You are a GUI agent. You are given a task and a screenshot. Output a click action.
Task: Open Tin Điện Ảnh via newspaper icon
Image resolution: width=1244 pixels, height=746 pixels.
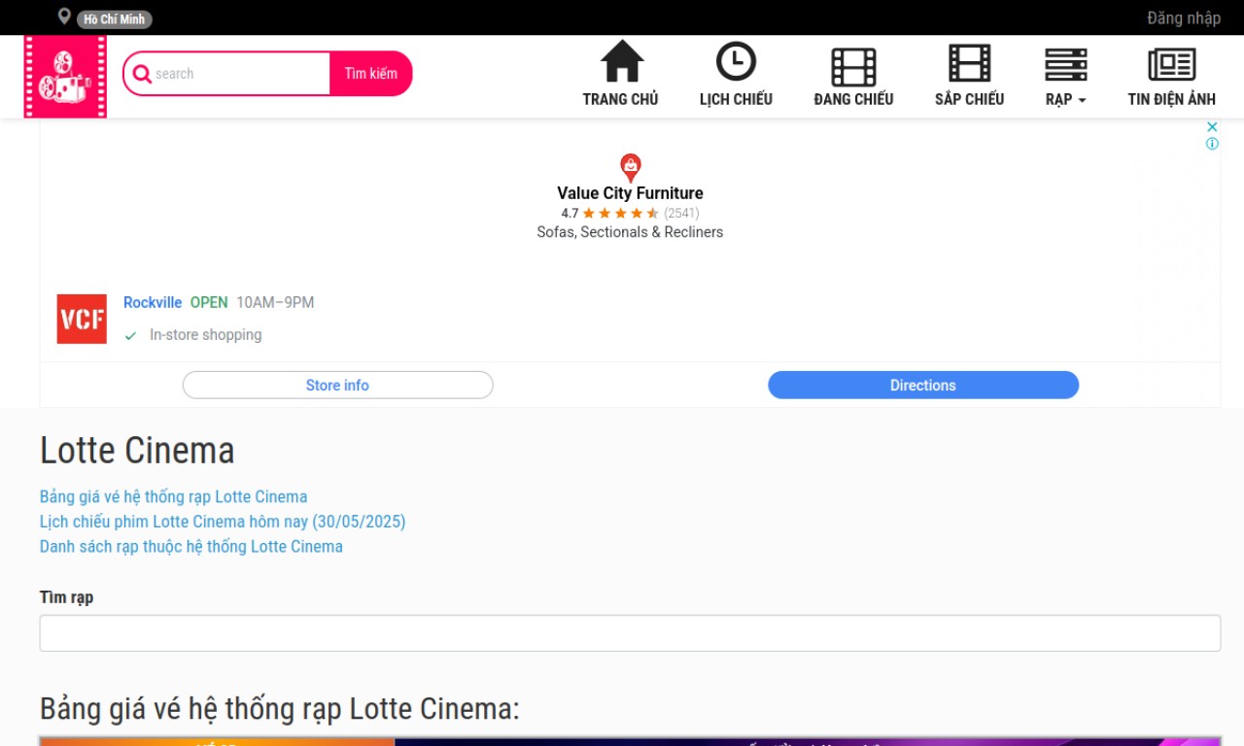point(1171,65)
